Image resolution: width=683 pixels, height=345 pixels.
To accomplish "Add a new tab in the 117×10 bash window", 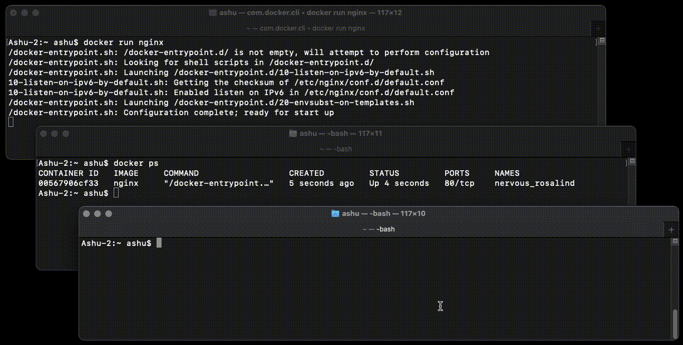I will (671, 229).
